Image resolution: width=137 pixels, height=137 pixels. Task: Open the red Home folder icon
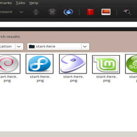[x=90, y=12]
